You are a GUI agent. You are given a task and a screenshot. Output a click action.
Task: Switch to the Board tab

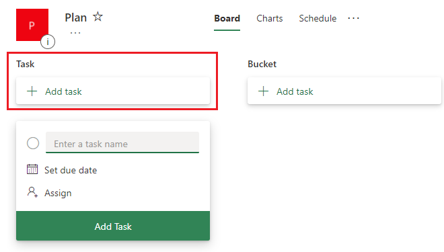coord(227,18)
